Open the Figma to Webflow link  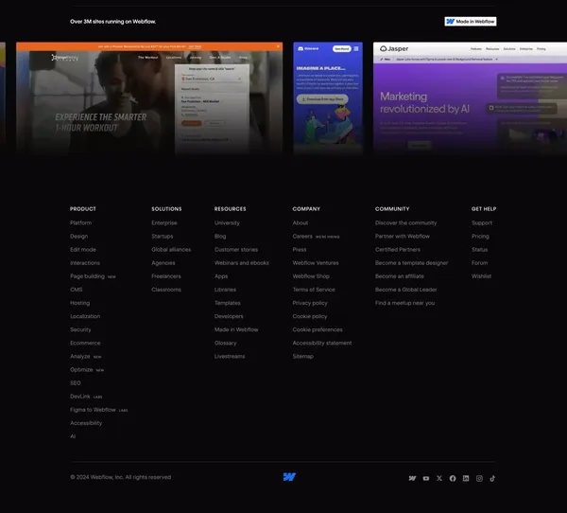click(93, 410)
